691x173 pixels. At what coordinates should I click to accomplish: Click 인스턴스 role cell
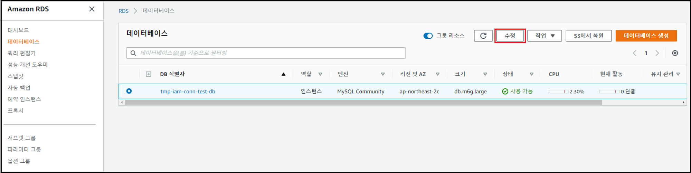(311, 92)
